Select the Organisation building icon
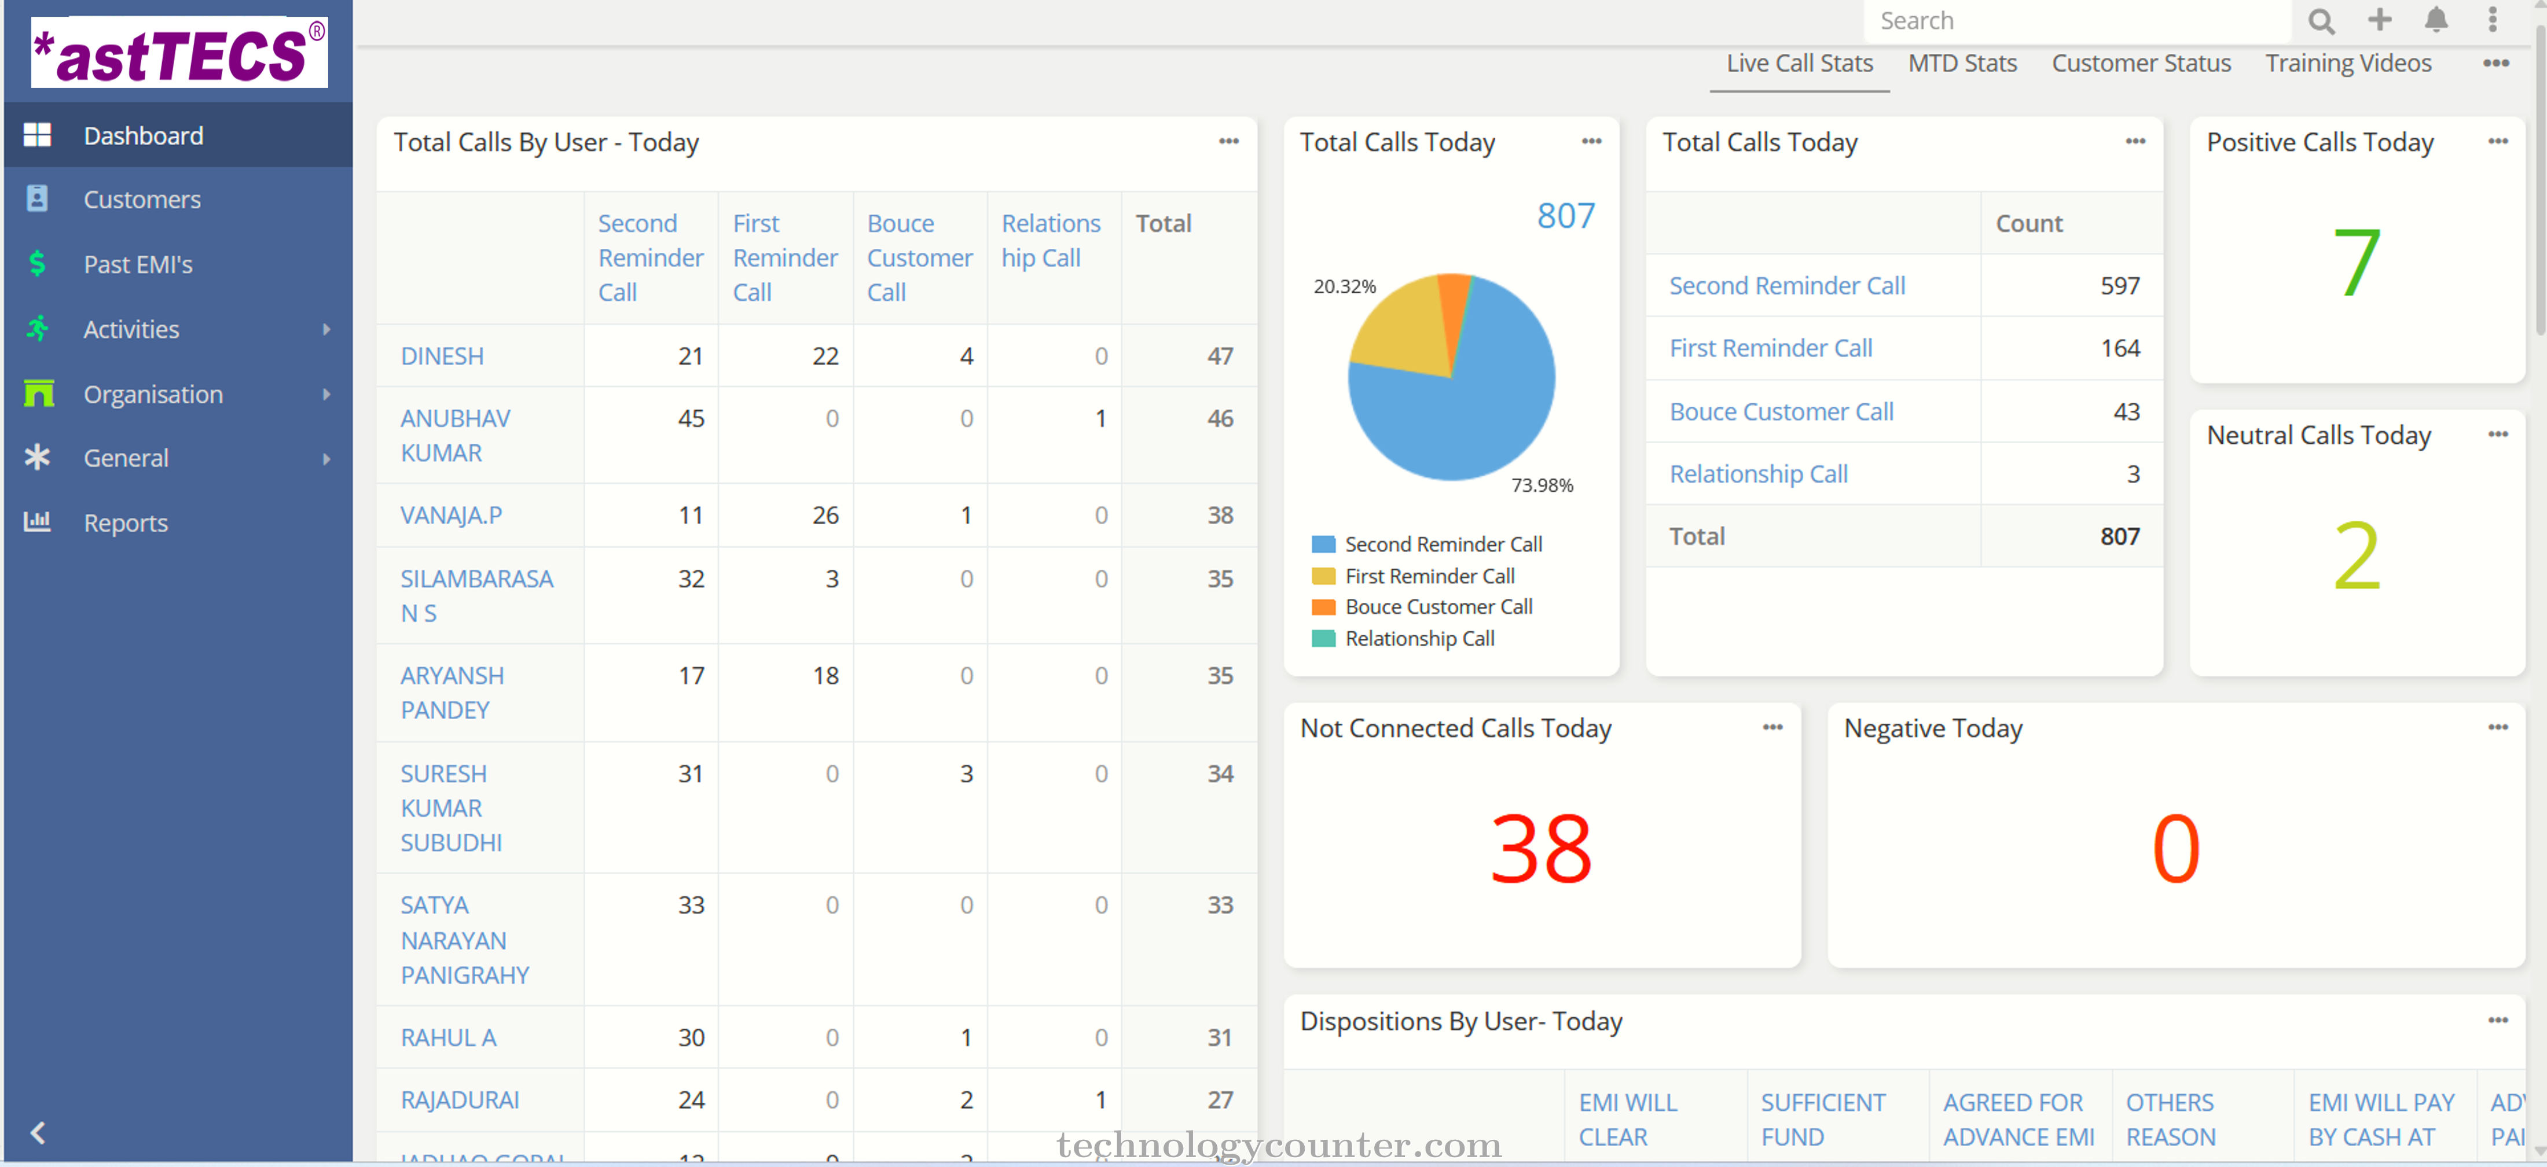The width and height of the screenshot is (2547, 1167). pos(38,393)
